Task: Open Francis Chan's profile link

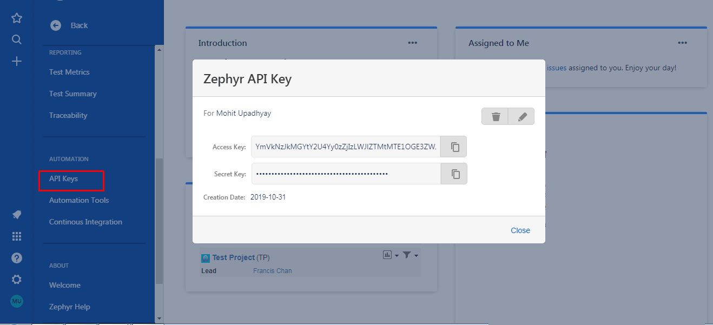Action: (x=272, y=270)
